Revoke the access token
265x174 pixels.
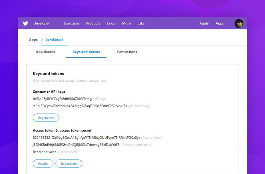coord(43,163)
